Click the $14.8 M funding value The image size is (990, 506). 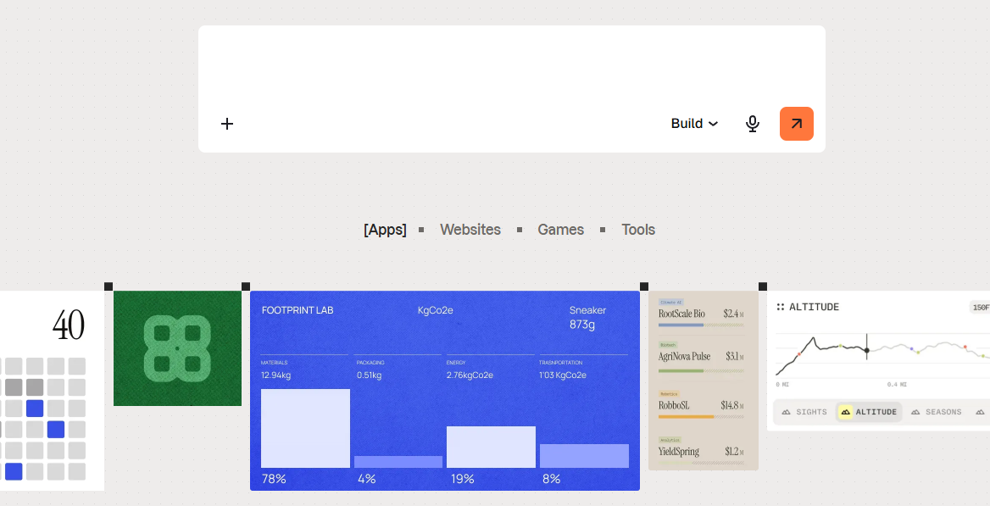(732, 405)
